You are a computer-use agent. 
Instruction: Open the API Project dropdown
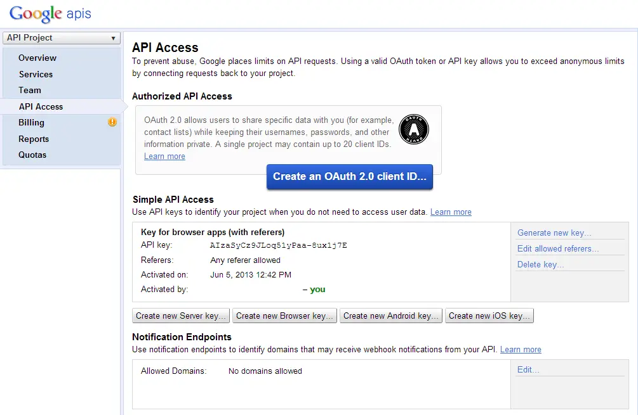tap(62, 38)
